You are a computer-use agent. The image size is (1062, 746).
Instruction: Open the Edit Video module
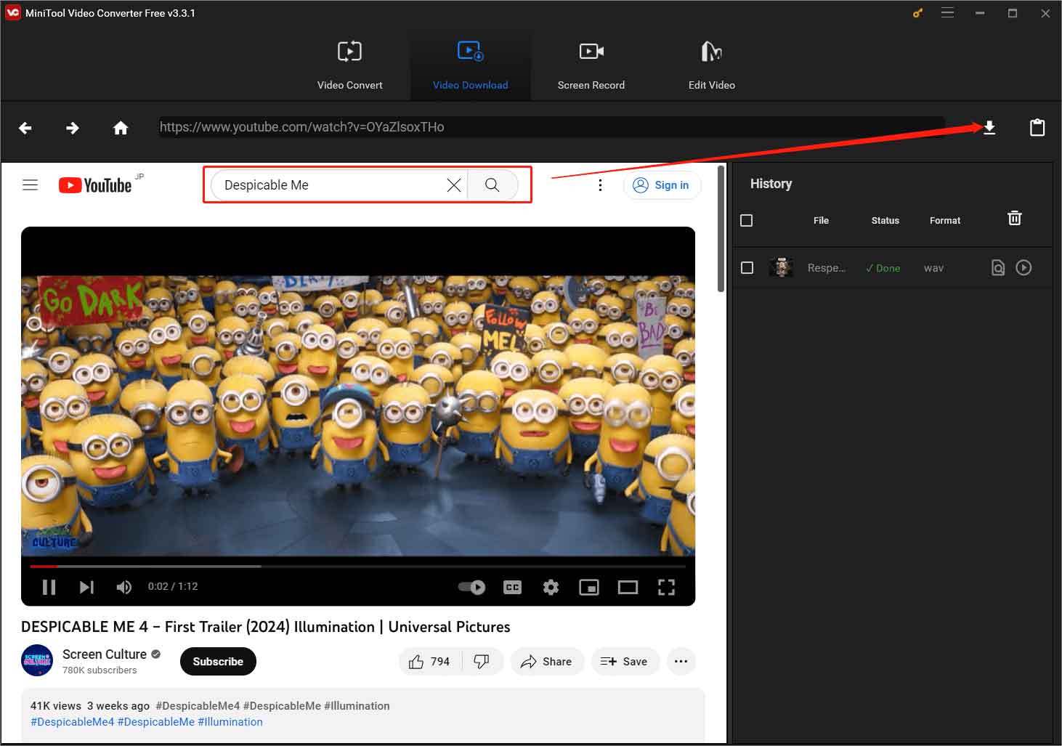click(x=711, y=65)
